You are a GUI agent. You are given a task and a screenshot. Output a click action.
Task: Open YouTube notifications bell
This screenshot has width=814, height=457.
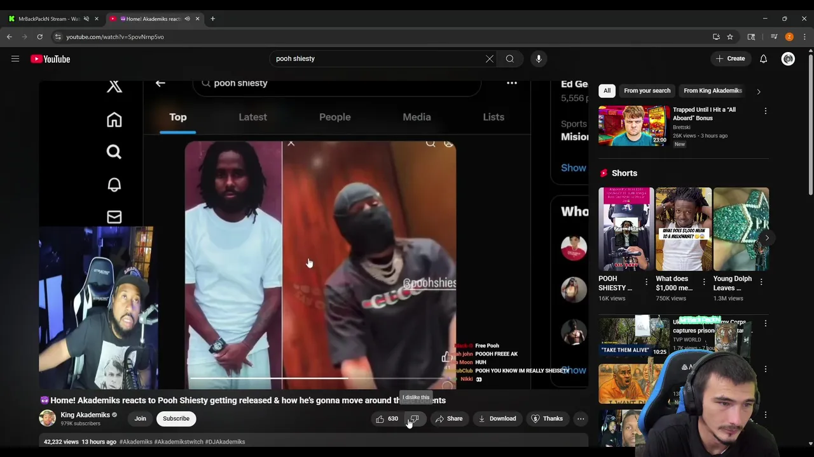click(x=764, y=59)
